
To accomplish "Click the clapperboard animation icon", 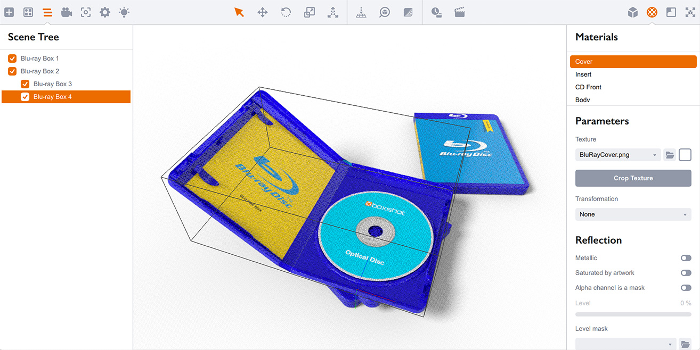I will pyautogui.click(x=460, y=12).
